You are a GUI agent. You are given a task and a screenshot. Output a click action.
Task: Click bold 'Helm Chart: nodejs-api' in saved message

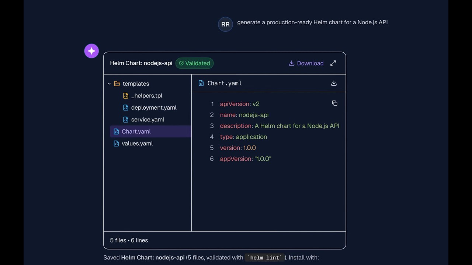click(x=153, y=258)
